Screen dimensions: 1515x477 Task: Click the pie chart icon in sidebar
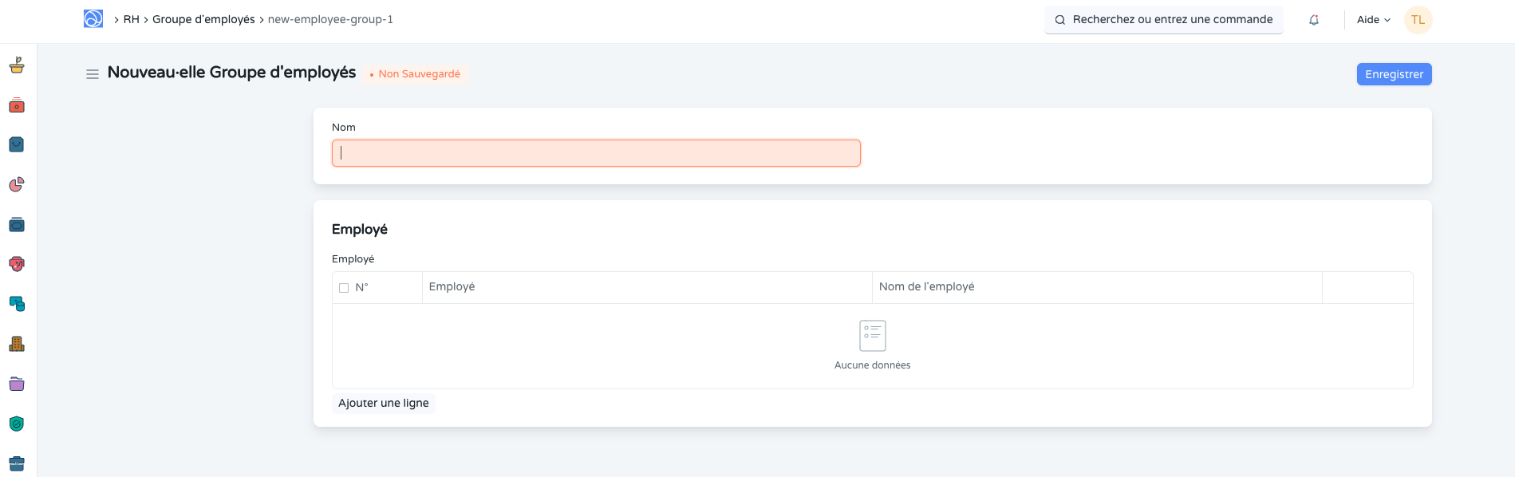(x=17, y=185)
